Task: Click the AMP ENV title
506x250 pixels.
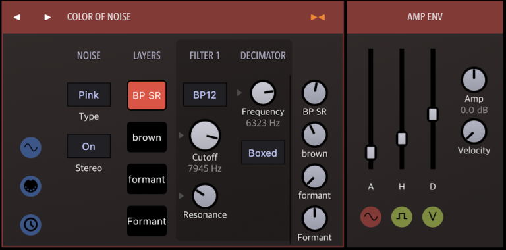Action: [425, 17]
